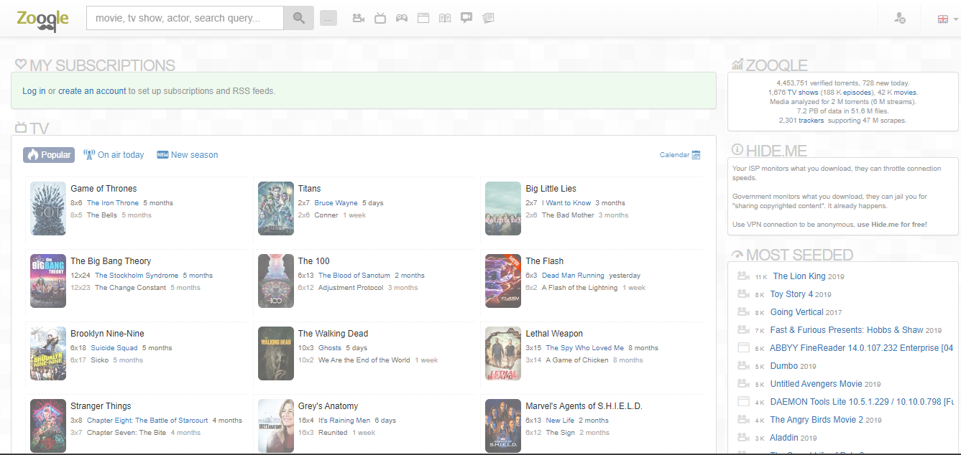
Task: Click the magnifier search button
Action: tap(298, 18)
